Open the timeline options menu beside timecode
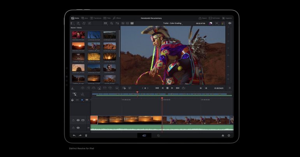 (229, 88)
